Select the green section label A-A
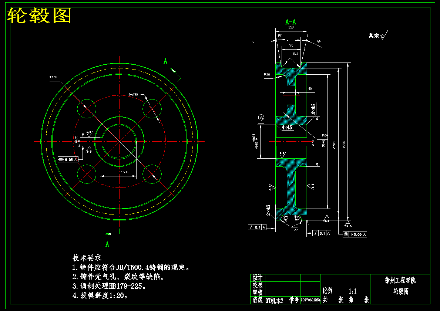440x311 pixels. (291, 22)
